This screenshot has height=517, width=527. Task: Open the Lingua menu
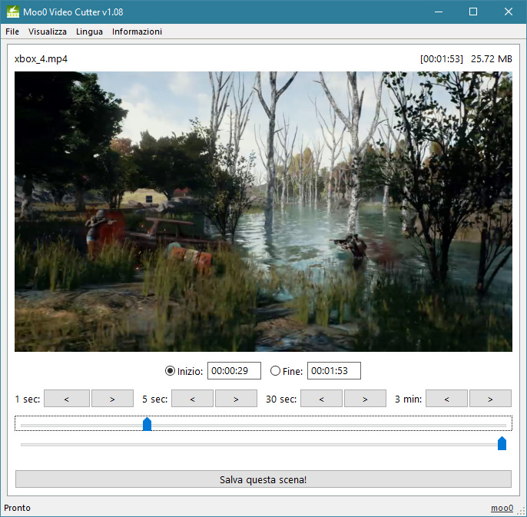click(89, 31)
